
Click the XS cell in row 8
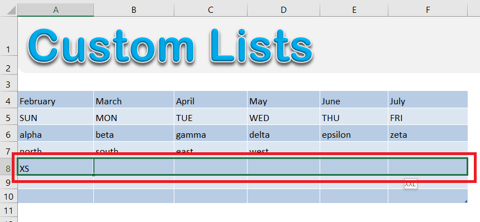tap(56, 167)
